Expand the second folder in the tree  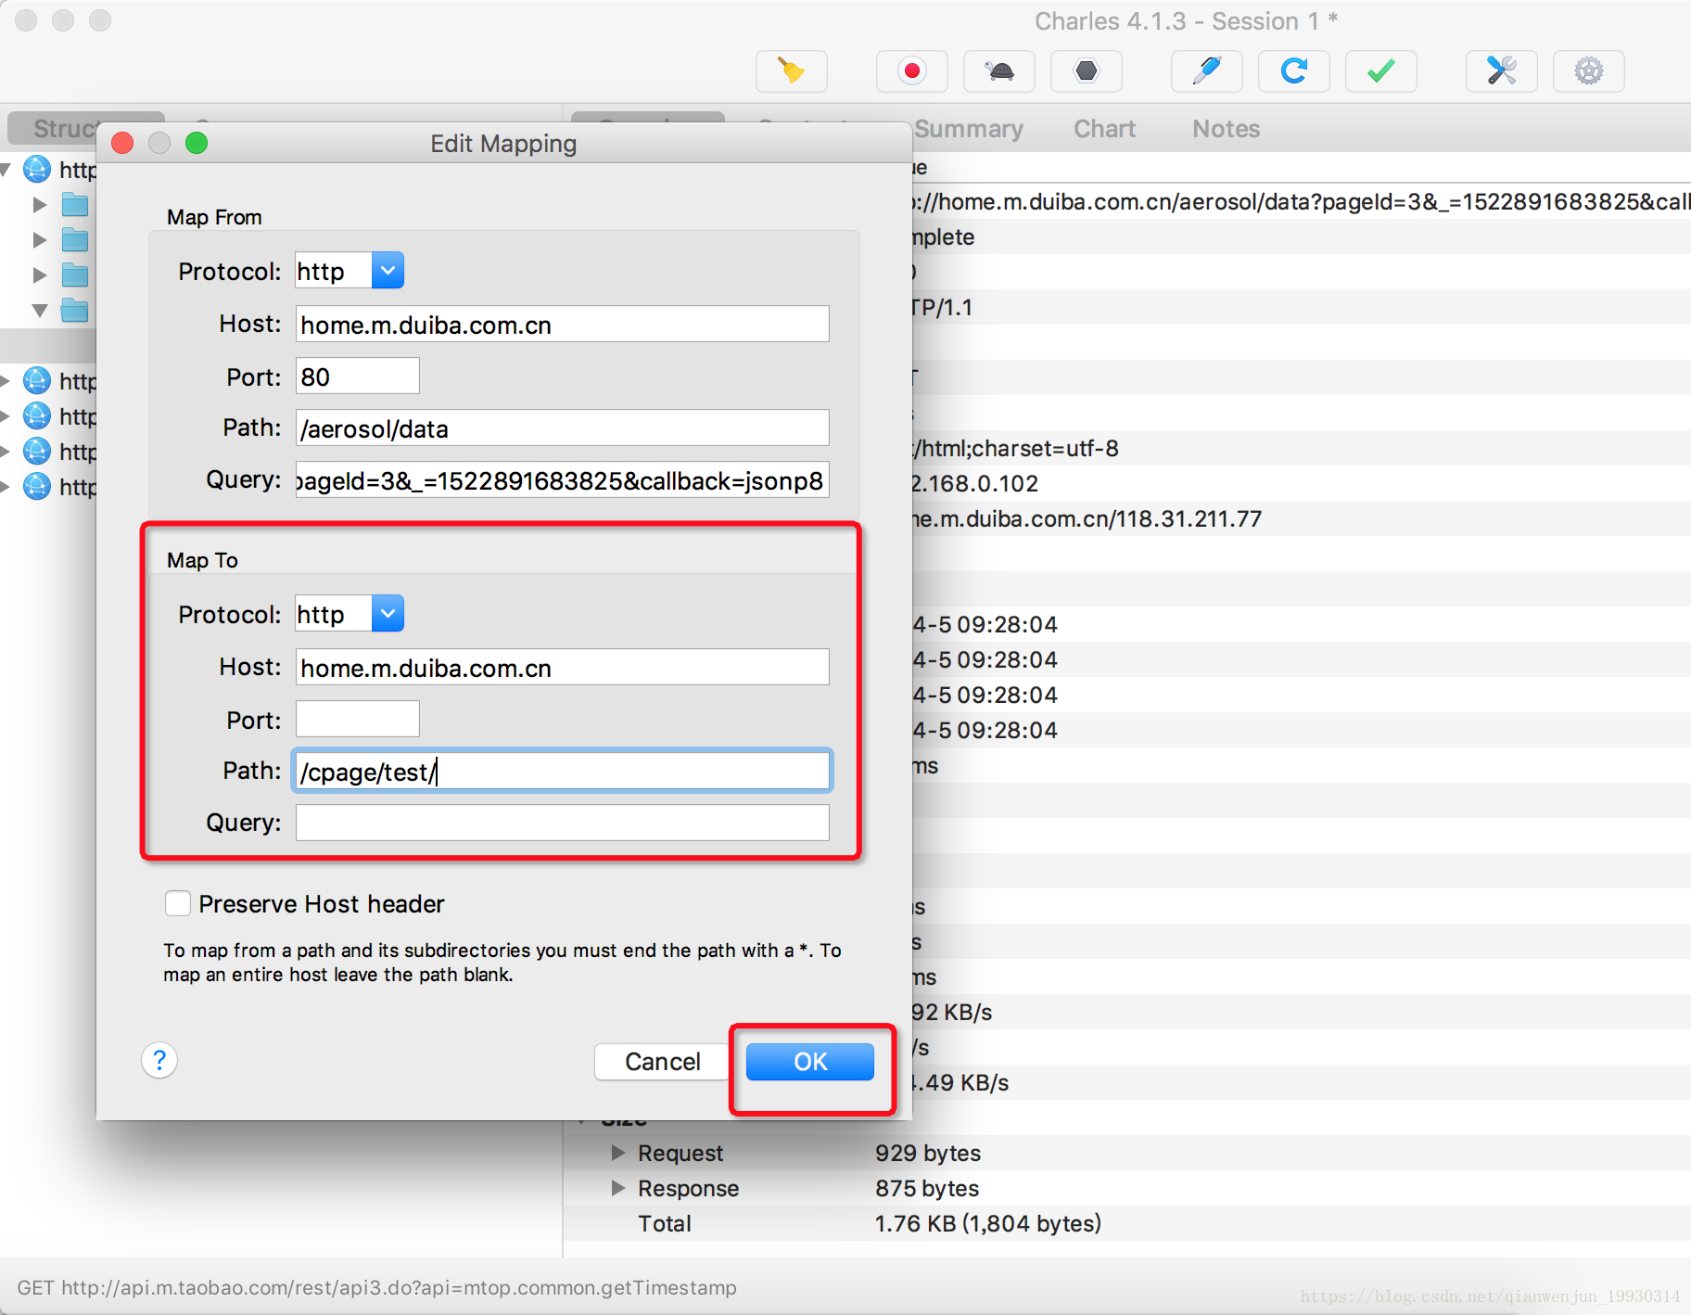40,239
